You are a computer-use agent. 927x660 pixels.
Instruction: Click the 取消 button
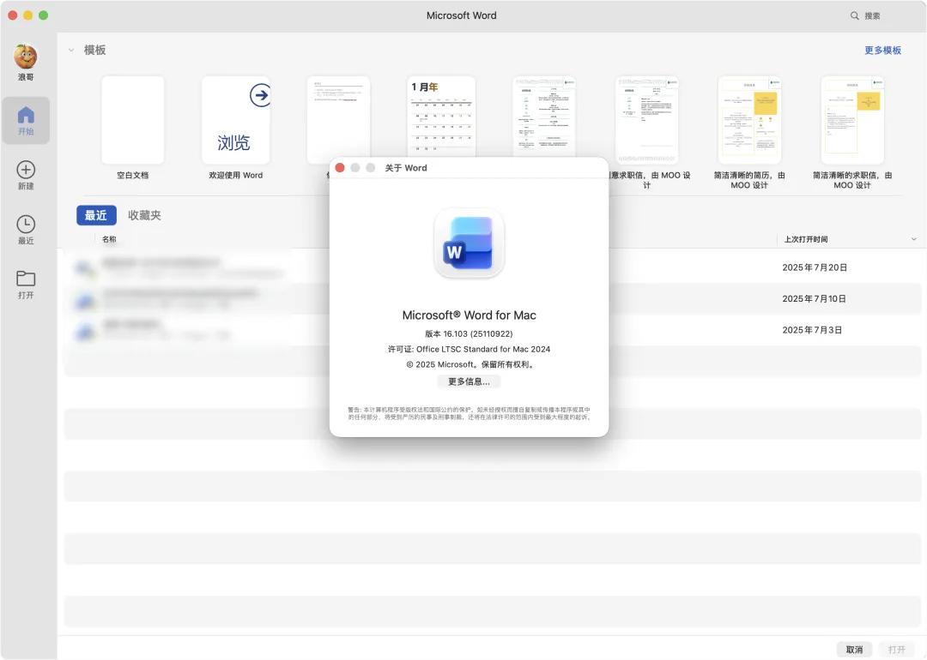[x=854, y=650]
